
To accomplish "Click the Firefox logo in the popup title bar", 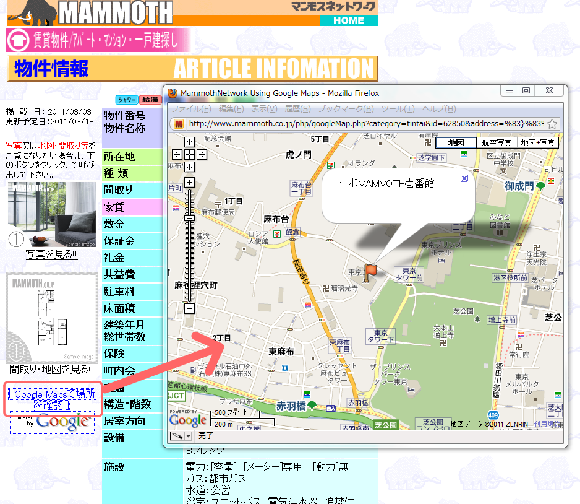I will point(173,93).
